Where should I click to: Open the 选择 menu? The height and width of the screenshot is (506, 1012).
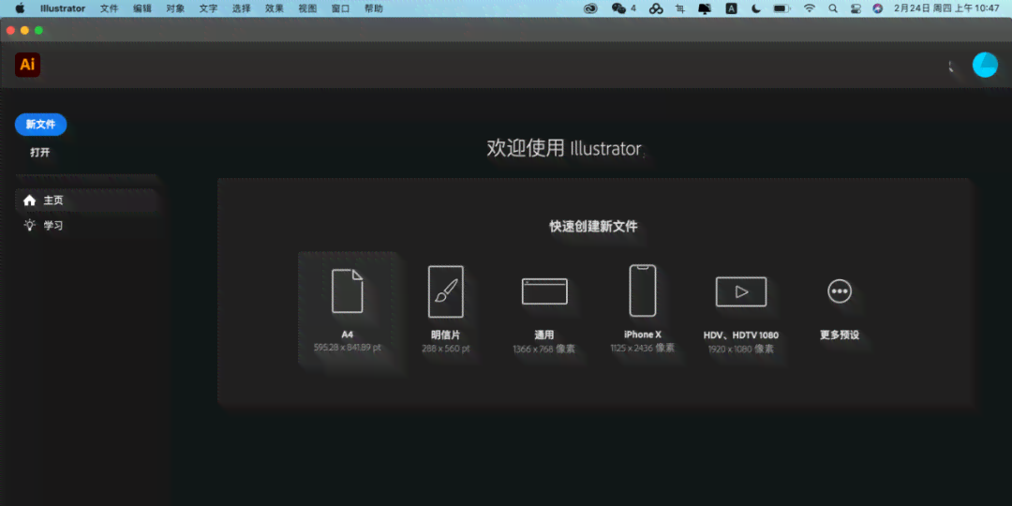click(x=242, y=8)
